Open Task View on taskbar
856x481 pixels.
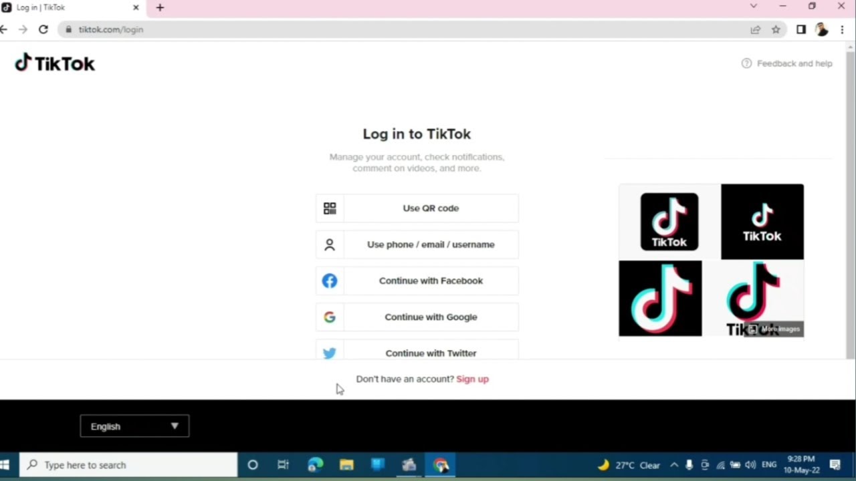284,465
